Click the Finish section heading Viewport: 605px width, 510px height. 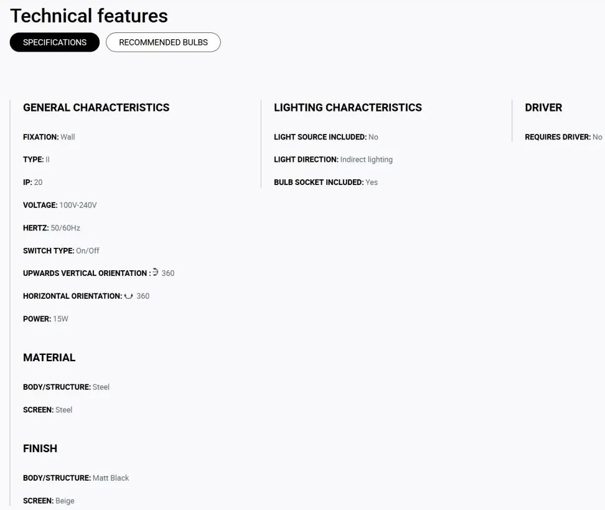click(40, 448)
